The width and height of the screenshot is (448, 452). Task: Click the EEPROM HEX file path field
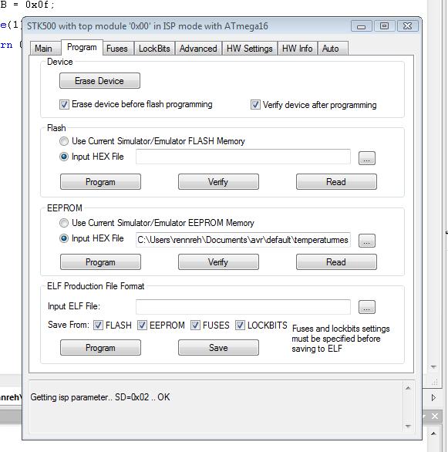pyautogui.click(x=243, y=240)
